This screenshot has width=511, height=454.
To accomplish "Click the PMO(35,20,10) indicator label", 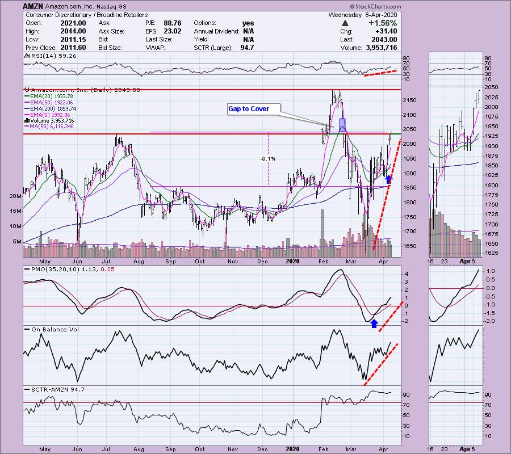I will pyautogui.click(x=73, y=270).
